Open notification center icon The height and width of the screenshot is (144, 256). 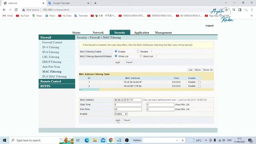[250, 140]
